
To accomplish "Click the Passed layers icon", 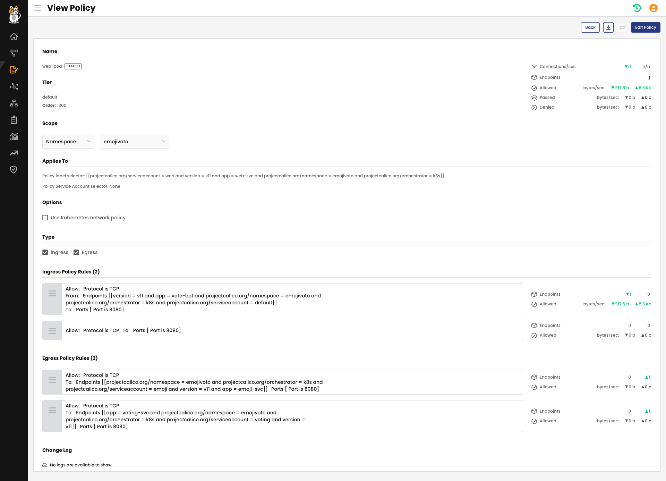I will coord(534,98).
